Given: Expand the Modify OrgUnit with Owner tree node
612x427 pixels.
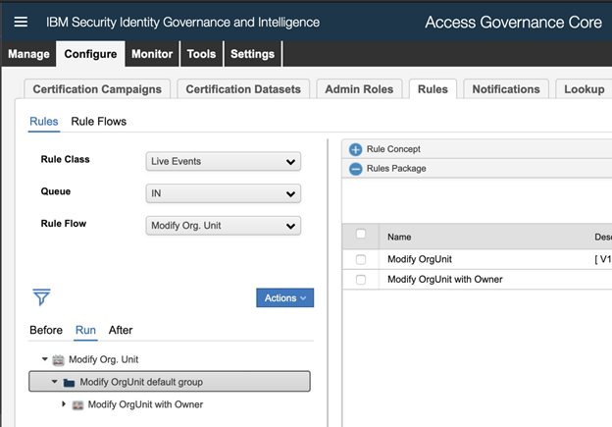Looking at the screenshot, I should 65,404.
